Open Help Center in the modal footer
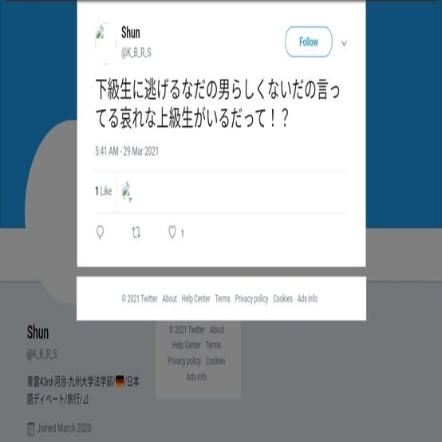Screen dimensions: 442x442 coord(196,298)
